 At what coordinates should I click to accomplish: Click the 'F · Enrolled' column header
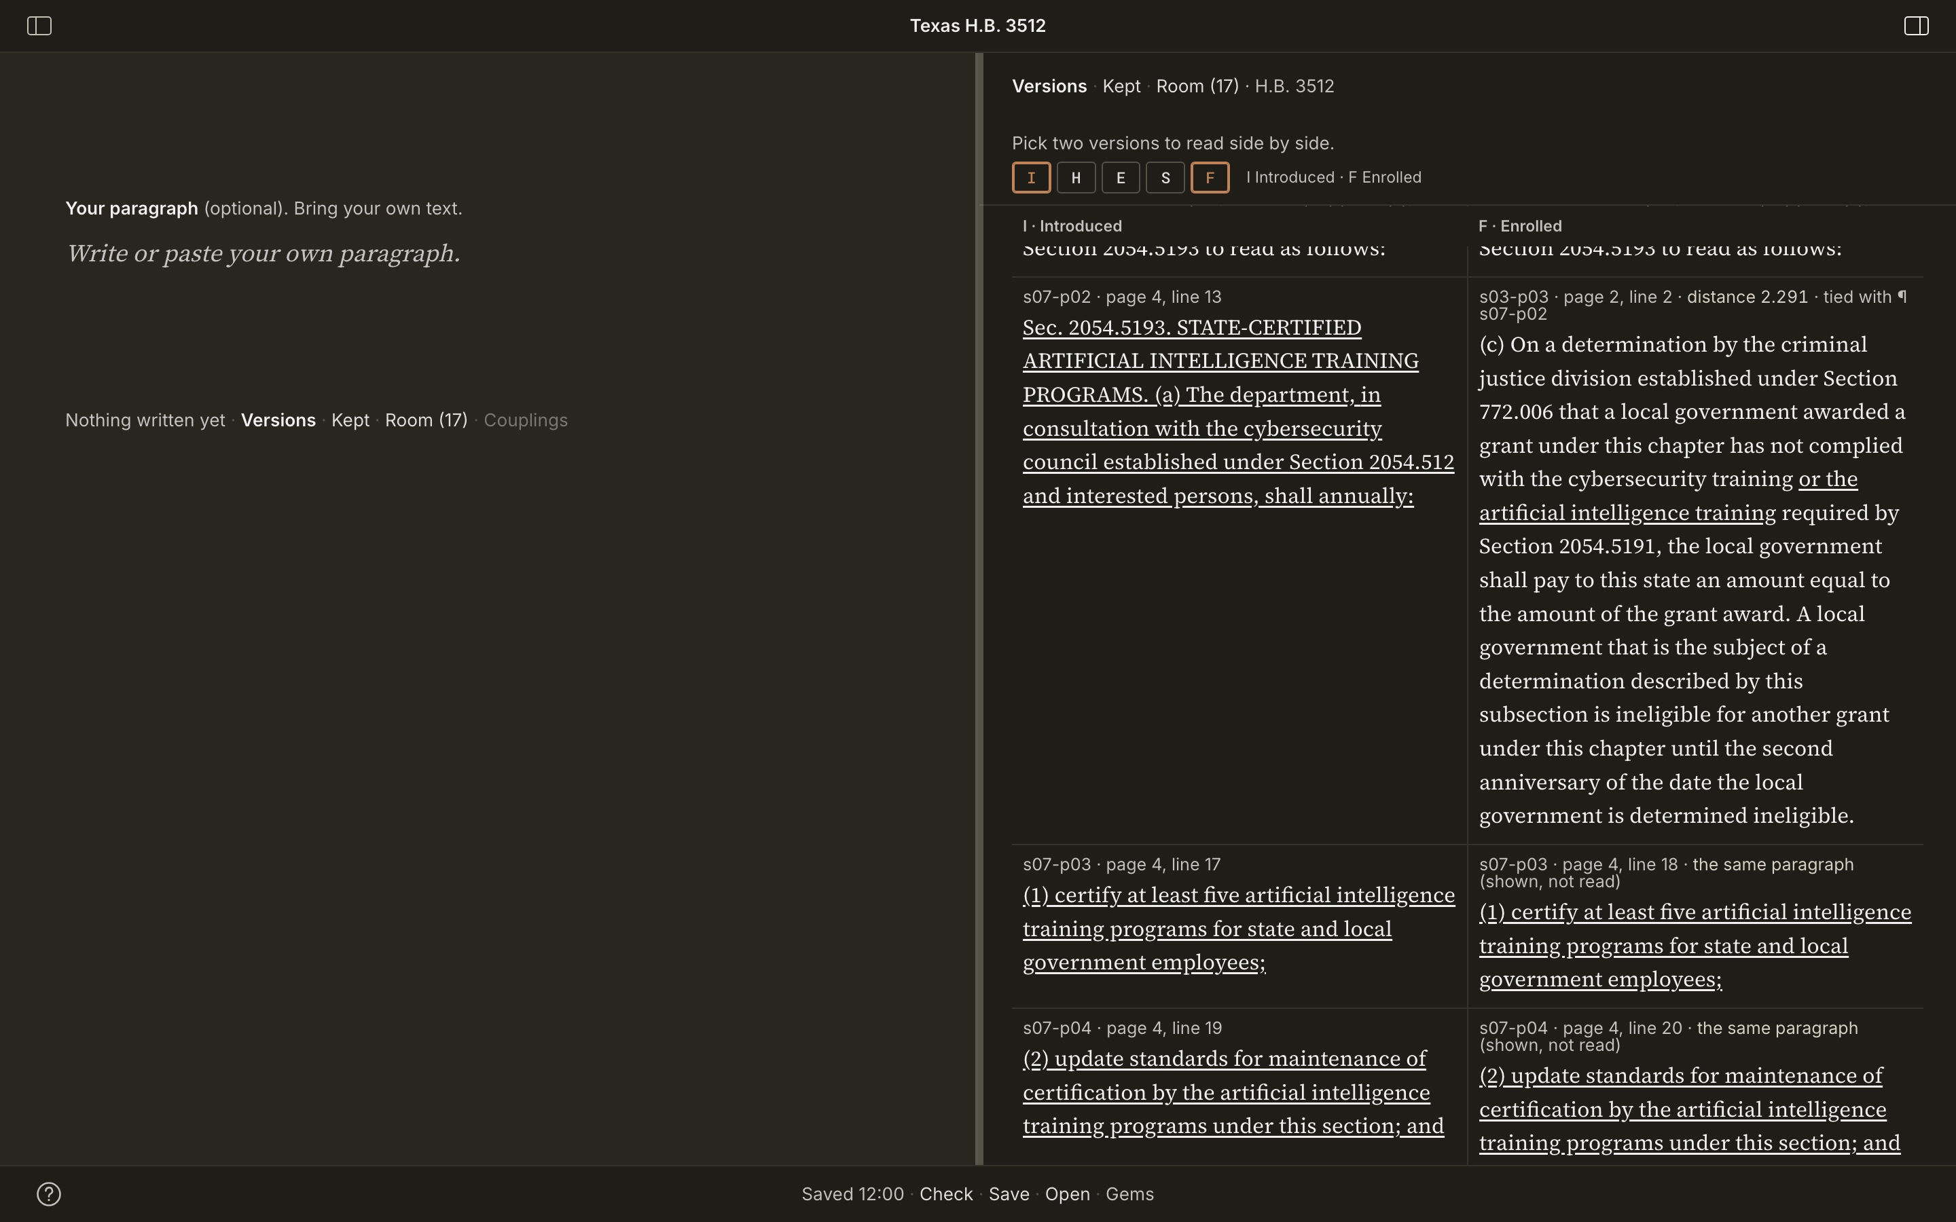(1521, 226)
